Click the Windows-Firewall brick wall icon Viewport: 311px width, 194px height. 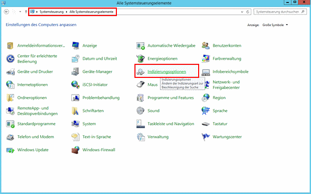[x=75, y=150]
